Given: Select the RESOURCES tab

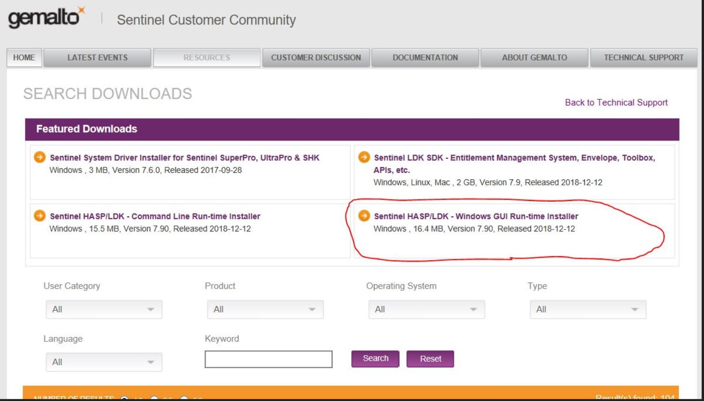Looking at the screenshot, I should (x=207, y=58).
